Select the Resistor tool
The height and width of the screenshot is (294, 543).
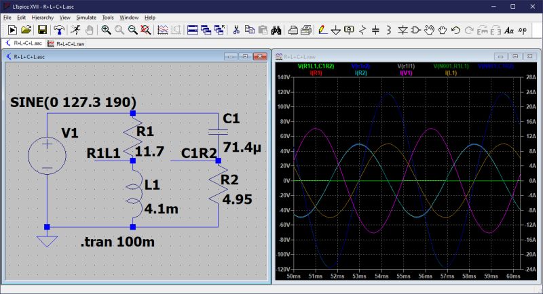pyautogui.click(x=362, y=30)
